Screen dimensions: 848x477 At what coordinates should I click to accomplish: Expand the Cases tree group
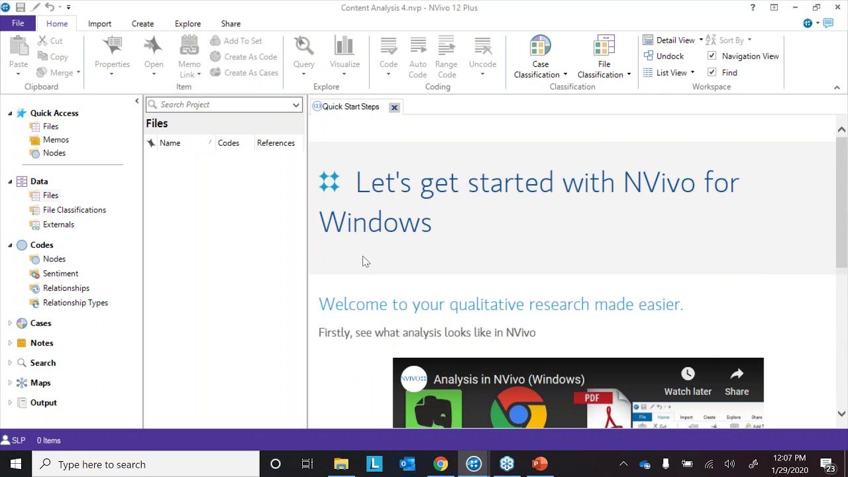pos(10,323)
